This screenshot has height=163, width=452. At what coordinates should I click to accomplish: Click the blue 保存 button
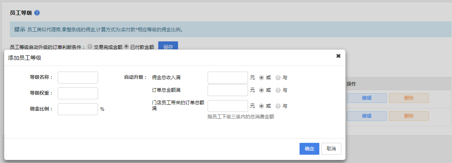click(168, 47)
